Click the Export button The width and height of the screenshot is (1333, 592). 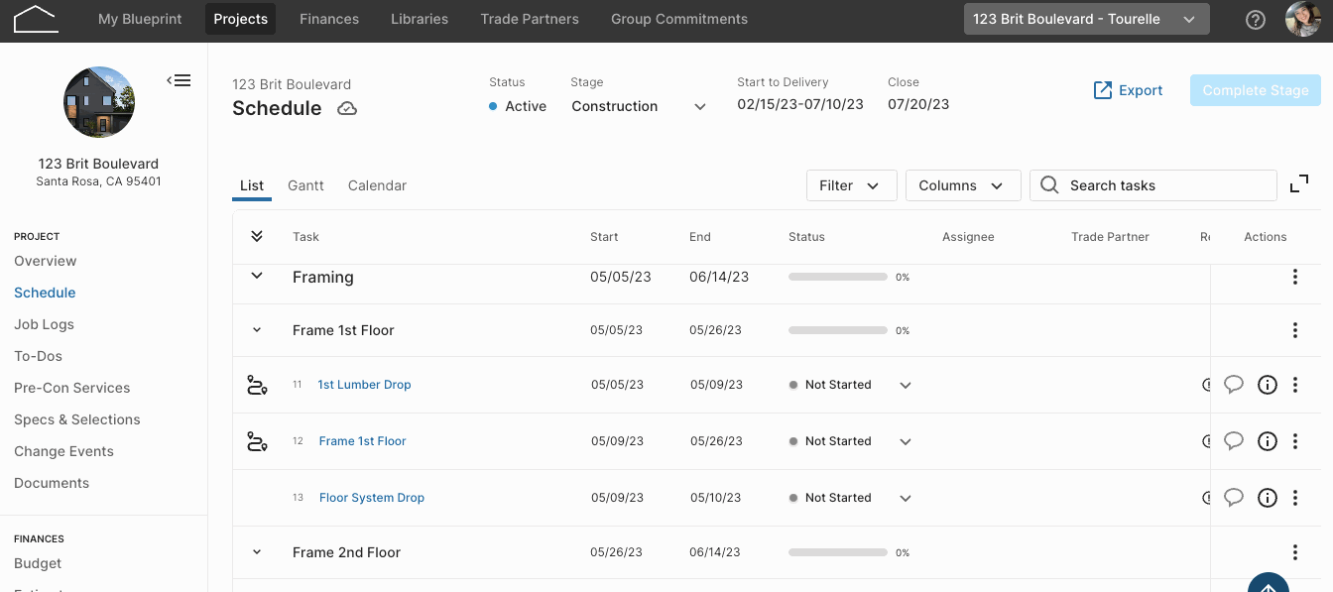coord(1128,90)
